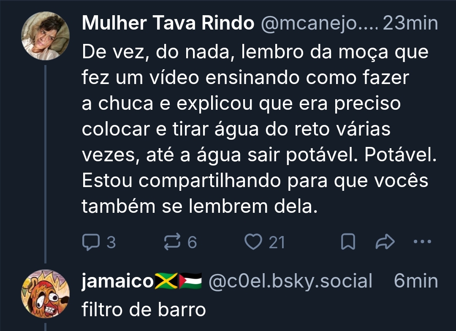Click the reply speech bubble icon
This screenshot has width=456, height=331.
(91, 242)
